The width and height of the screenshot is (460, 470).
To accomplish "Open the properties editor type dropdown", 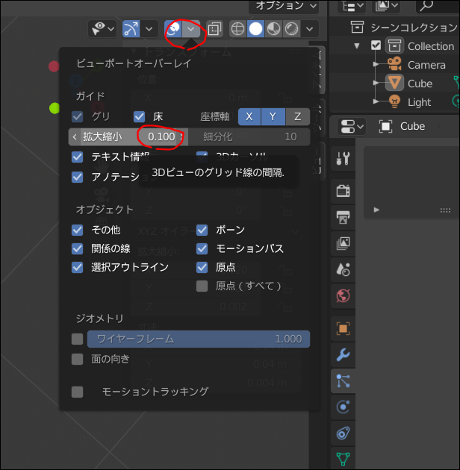I will point(352,127).
